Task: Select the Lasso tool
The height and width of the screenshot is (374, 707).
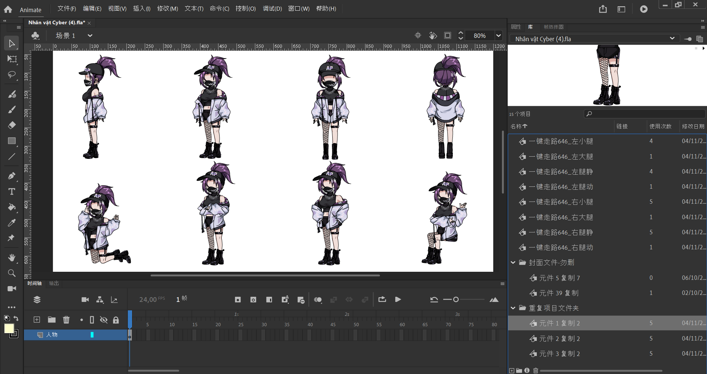Action: tap(12, 75)
